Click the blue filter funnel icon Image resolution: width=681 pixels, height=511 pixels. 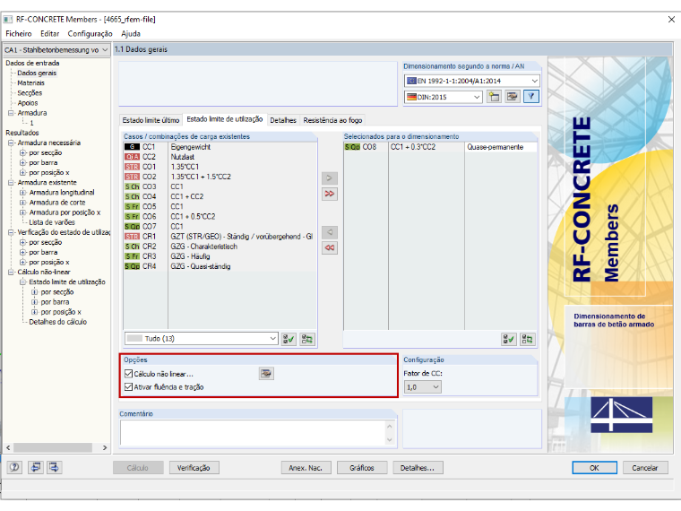coord(531,97)
